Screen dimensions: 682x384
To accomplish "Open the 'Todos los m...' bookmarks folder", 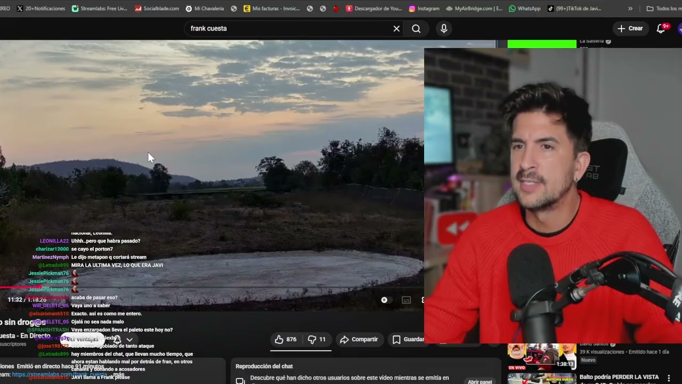I will click(x=664, y=9).
